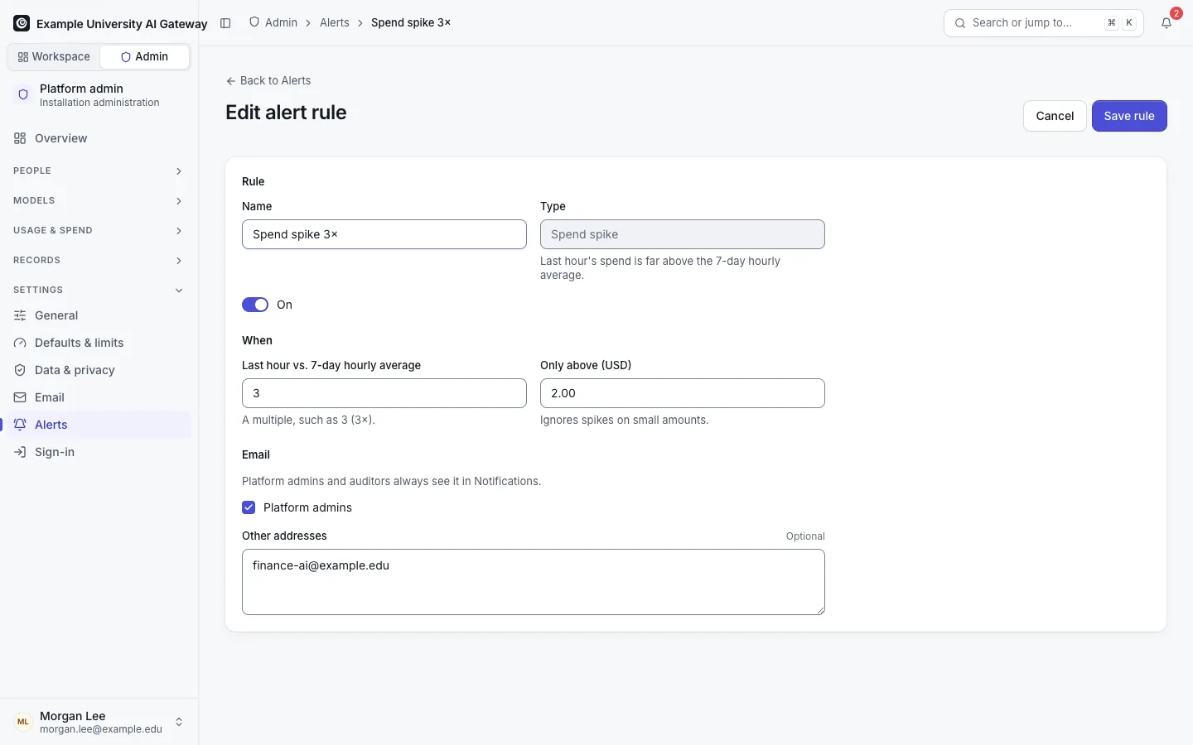Screen dimensions: 1193x745
Task: Open General settings
Action: [x=99, y=315]
